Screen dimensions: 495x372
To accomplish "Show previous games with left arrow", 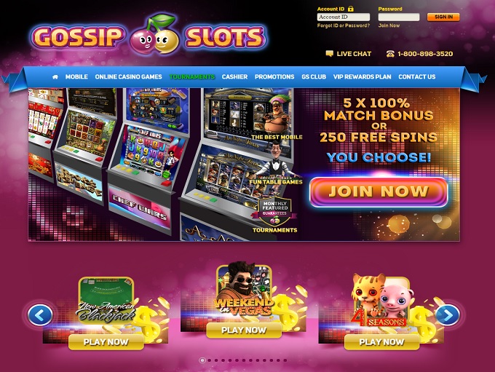I will click(x=40, y=314).
